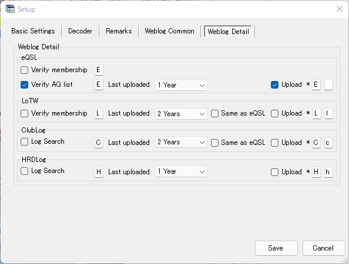This screenshot has height=264, width=349.
Task: Click eQSL Verify AG list mark field E
Action: pos(99,85)
